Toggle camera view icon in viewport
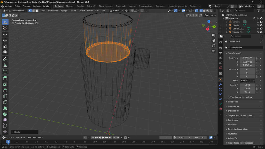Image resolution: width=265 pixels, height=149 pixels. pos(214,46)
